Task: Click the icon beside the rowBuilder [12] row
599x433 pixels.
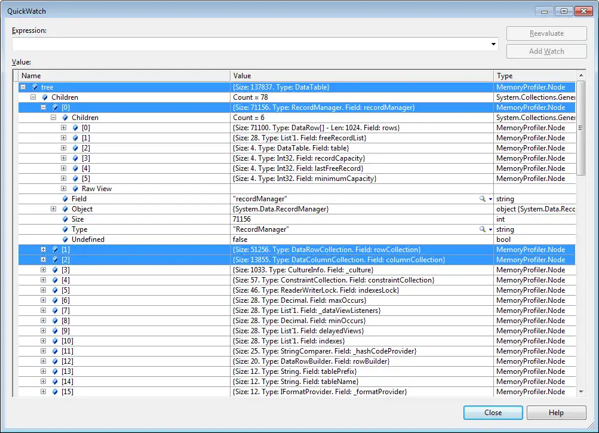Action: [55, 361]
